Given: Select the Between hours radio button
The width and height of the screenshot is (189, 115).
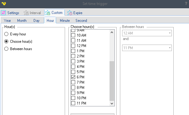Looking at the screenshot, I should (6, 49).
